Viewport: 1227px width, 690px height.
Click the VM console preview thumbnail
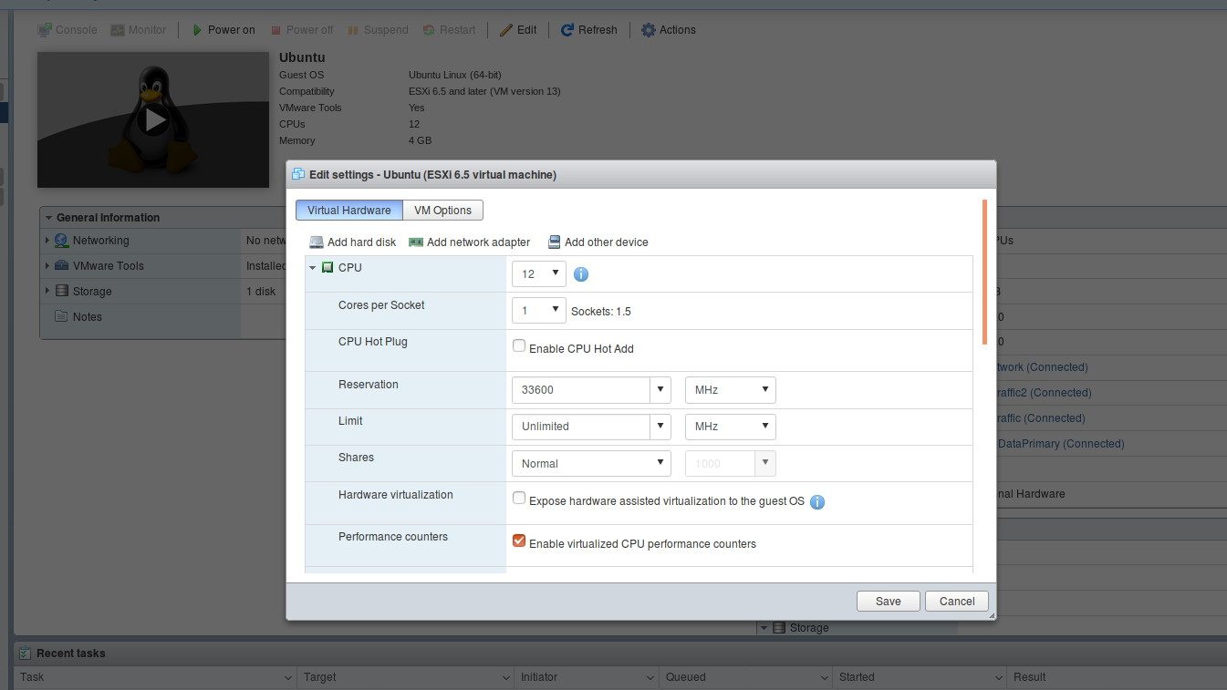coord(152,119)
